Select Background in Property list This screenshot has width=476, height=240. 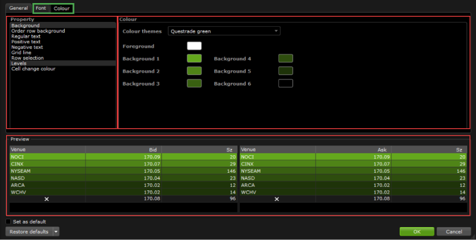tap(63, 26)
